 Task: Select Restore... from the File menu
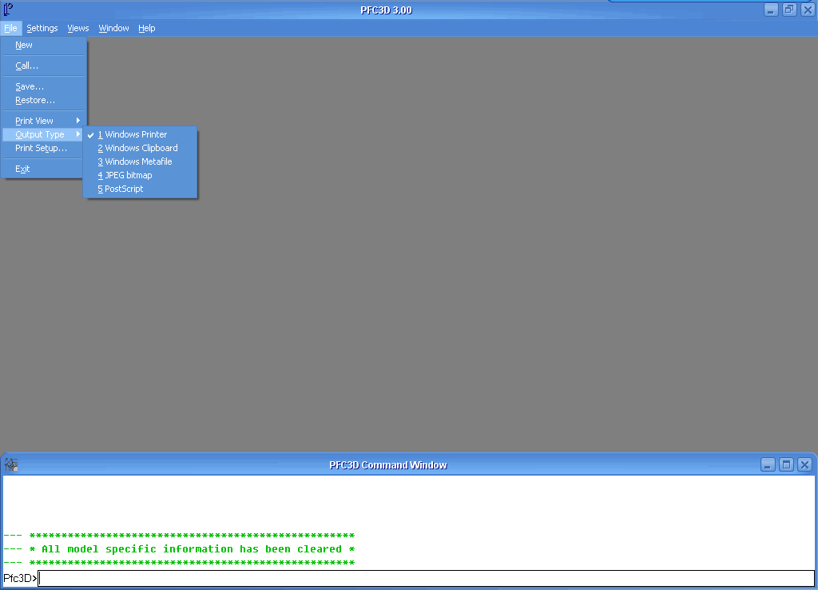(43, 100)
